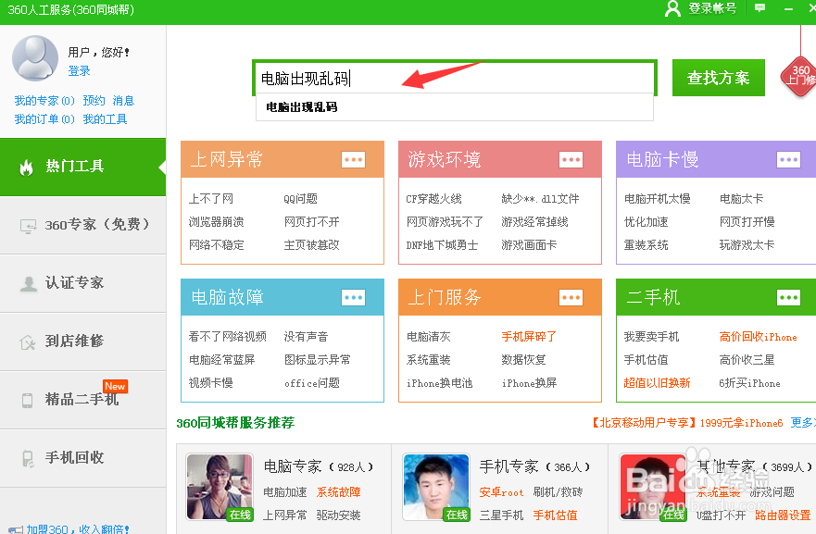This screenshot has width=816, height=534.
Task: Select 缺少**.dll文件 item
Action: tap(540, 199)
